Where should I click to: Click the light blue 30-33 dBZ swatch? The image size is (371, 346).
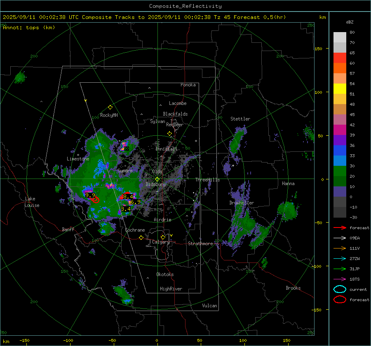tap(340, 160)
